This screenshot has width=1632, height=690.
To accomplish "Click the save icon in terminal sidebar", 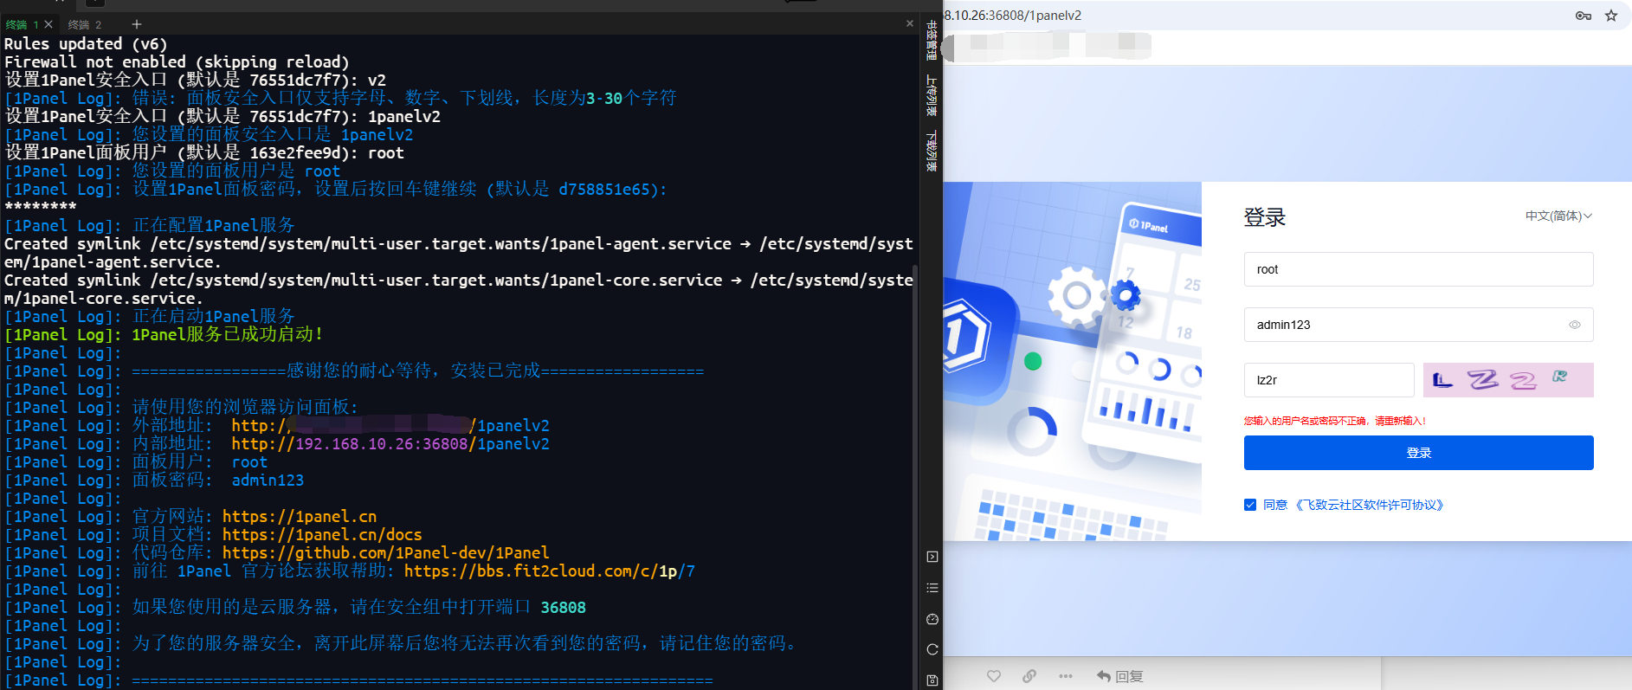I will click(x=932, y=680).
